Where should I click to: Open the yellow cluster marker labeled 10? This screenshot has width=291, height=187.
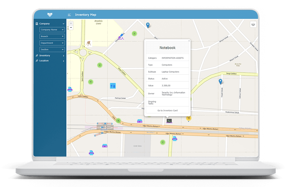tap(189, 118)
